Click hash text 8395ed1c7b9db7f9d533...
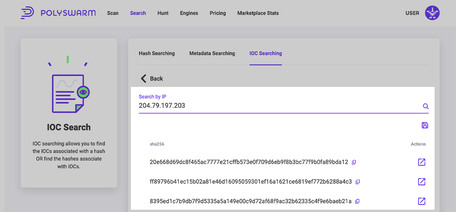Screen dimensions: 456x212 coord(250,201)
